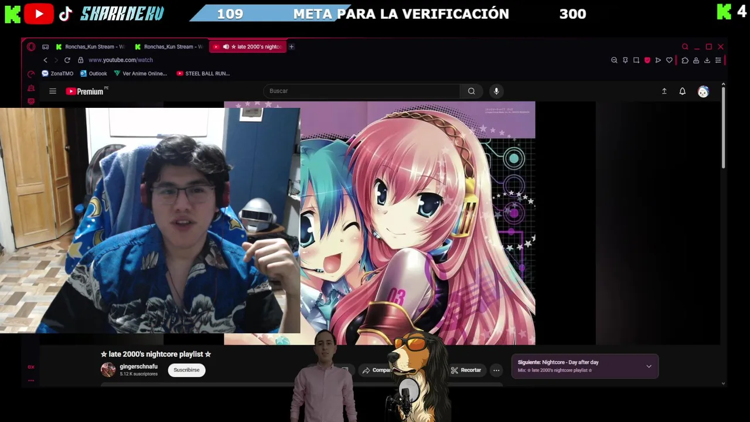The height and width of the screenshot is (422, 750).
Task: Take a snapshot of the page
Action: pyautogui.click(x=636, y=60)
